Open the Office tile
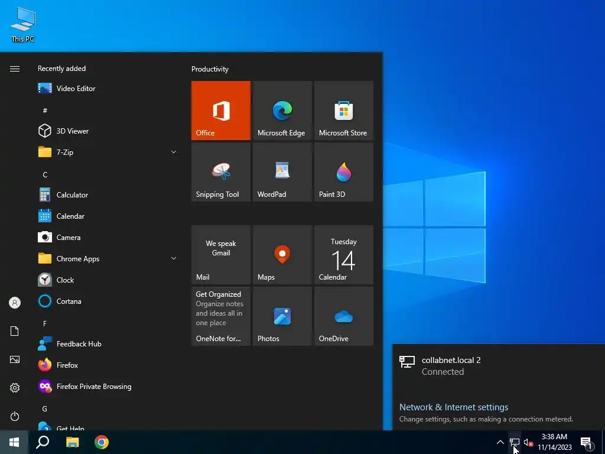 pyautogui.click(x=221, y=111)
